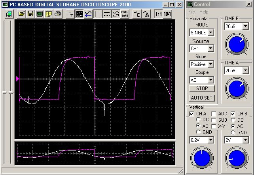
Task: Select the 10:1 probe setting
Action: coord(167,14)
